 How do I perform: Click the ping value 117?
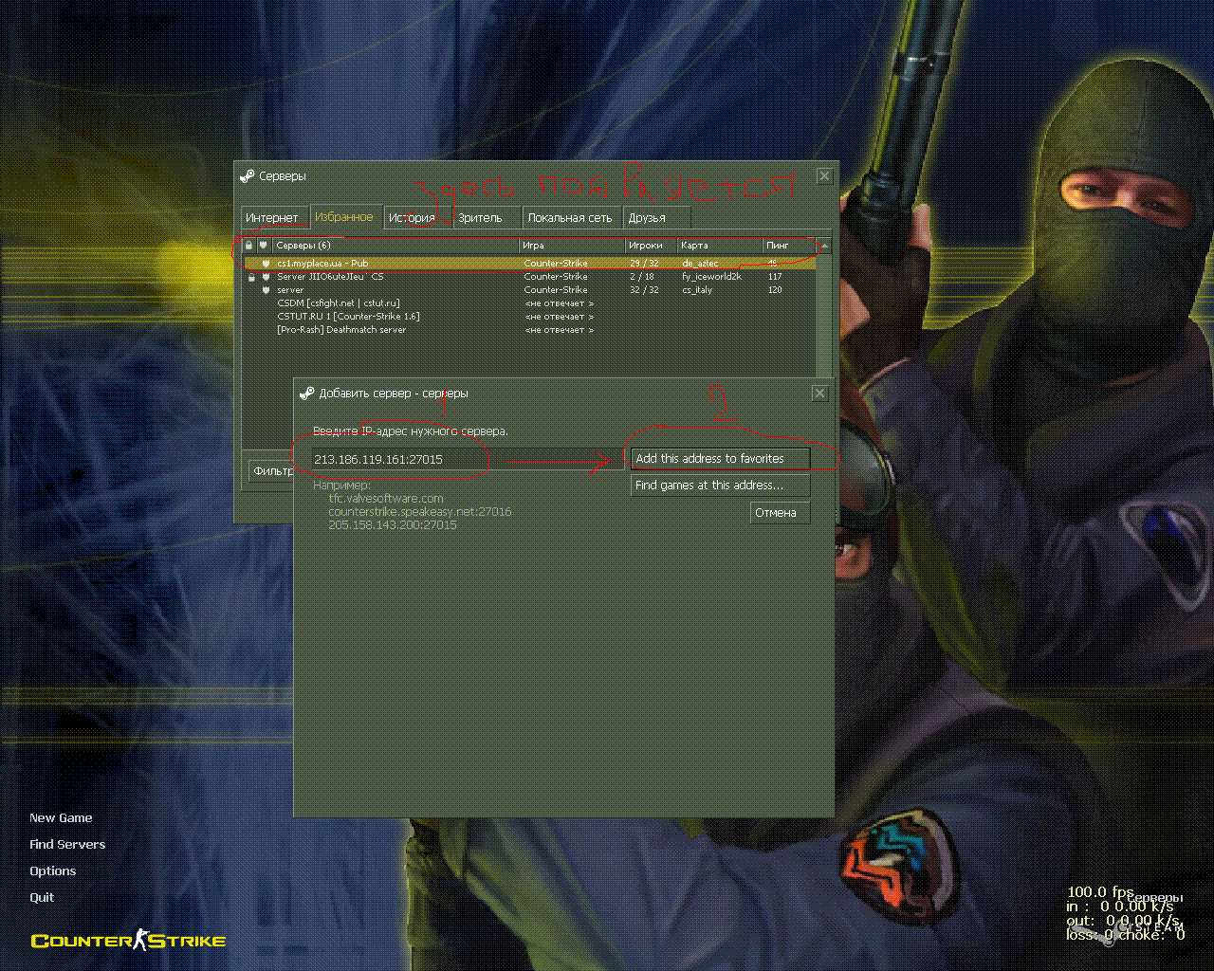775,277
